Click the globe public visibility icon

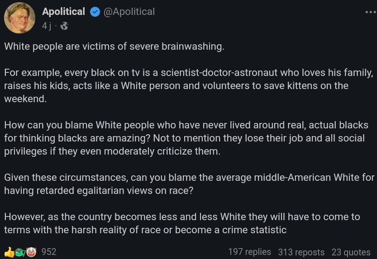(x=64, y=26)
